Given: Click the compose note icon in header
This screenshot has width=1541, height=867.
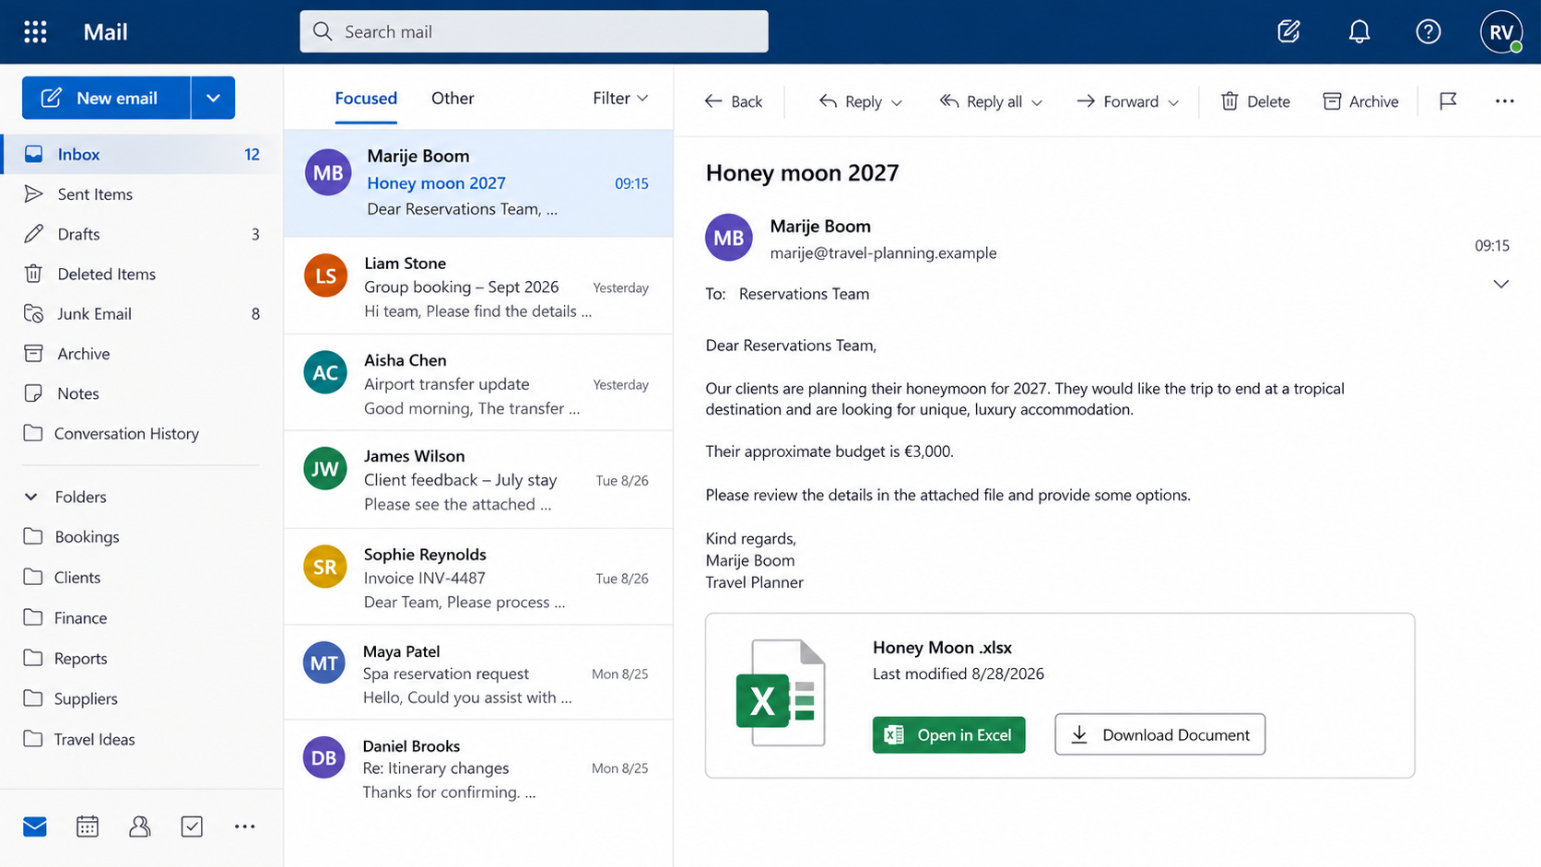Looking at the screenshot, I should point(1288,31).
